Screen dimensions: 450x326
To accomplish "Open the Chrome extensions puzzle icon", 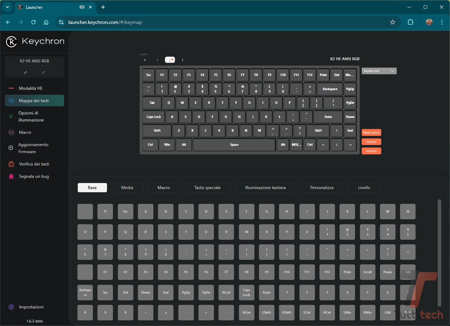I will (410, 22).
